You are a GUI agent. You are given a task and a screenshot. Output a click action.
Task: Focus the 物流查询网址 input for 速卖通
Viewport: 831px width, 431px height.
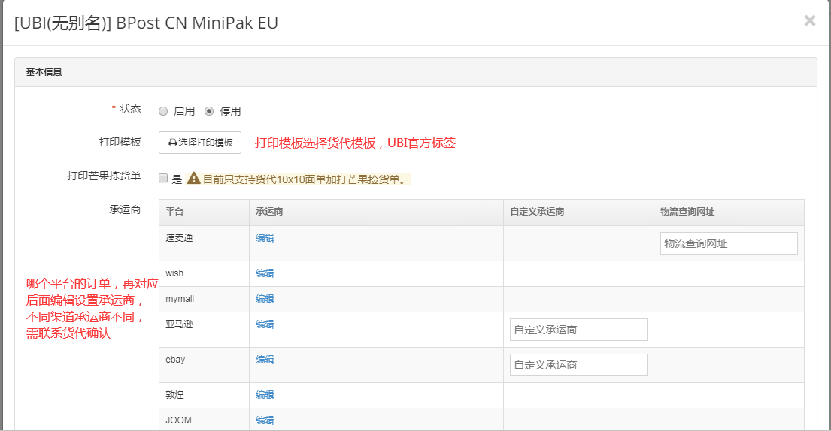(x=728, y=243)
